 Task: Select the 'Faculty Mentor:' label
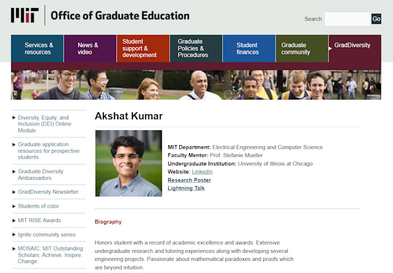click(188, 156)
